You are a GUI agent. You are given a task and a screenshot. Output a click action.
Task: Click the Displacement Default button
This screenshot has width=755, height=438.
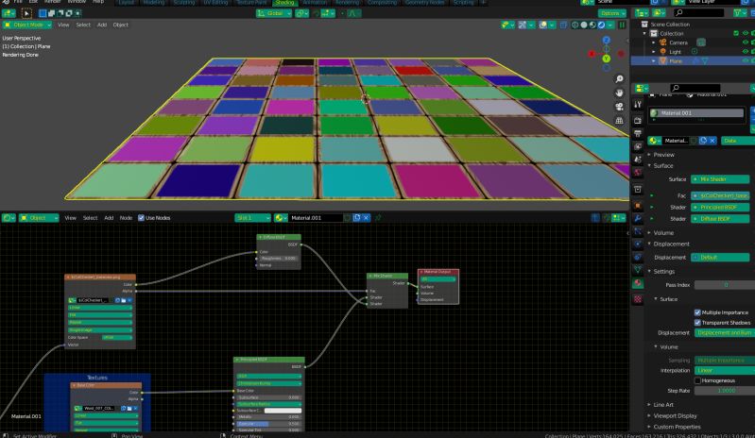(x=720, y=258)
